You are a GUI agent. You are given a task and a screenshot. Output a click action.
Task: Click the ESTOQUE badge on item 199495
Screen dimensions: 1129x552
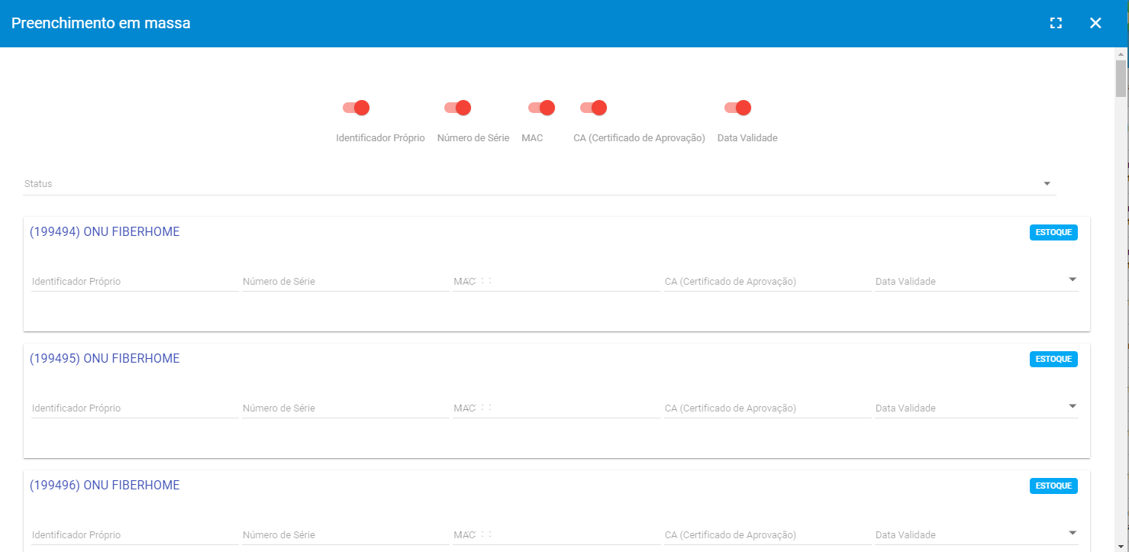pyautogui.click(x=1053, y=359)
